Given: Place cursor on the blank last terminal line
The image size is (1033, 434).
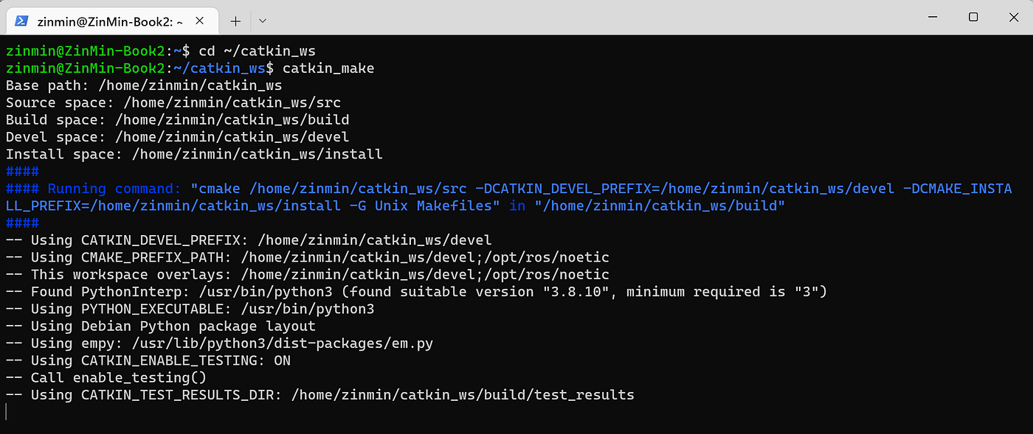Looking at the screenshot, I should [x=516, y=412].
